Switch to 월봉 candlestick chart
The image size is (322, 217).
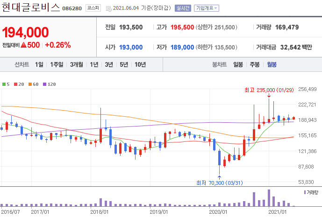(x=272, y=64)
